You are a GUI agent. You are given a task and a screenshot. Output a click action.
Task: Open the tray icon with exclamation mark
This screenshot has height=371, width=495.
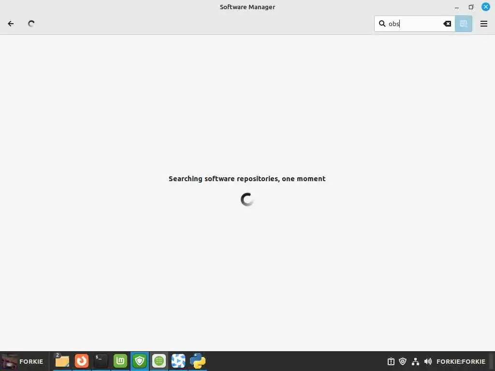(391, 361)
